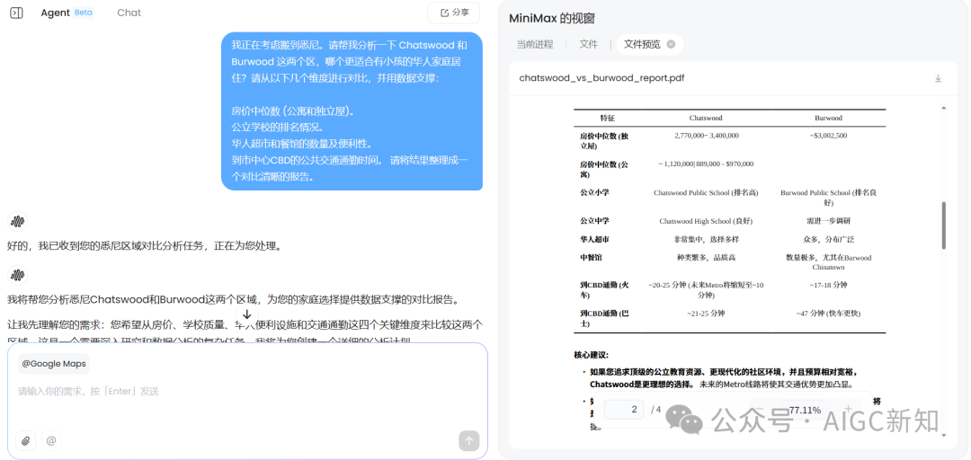The height and width of the screenshot is (460, 971).
Task: Click the Chatswood Public School (排名高) cell
Action: coord(706,192)
